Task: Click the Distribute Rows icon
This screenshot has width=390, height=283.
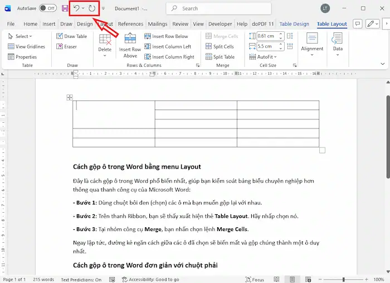Action: pos(290,36)
